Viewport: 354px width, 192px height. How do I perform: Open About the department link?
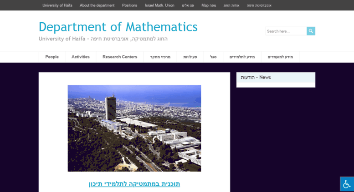(97, 5)
